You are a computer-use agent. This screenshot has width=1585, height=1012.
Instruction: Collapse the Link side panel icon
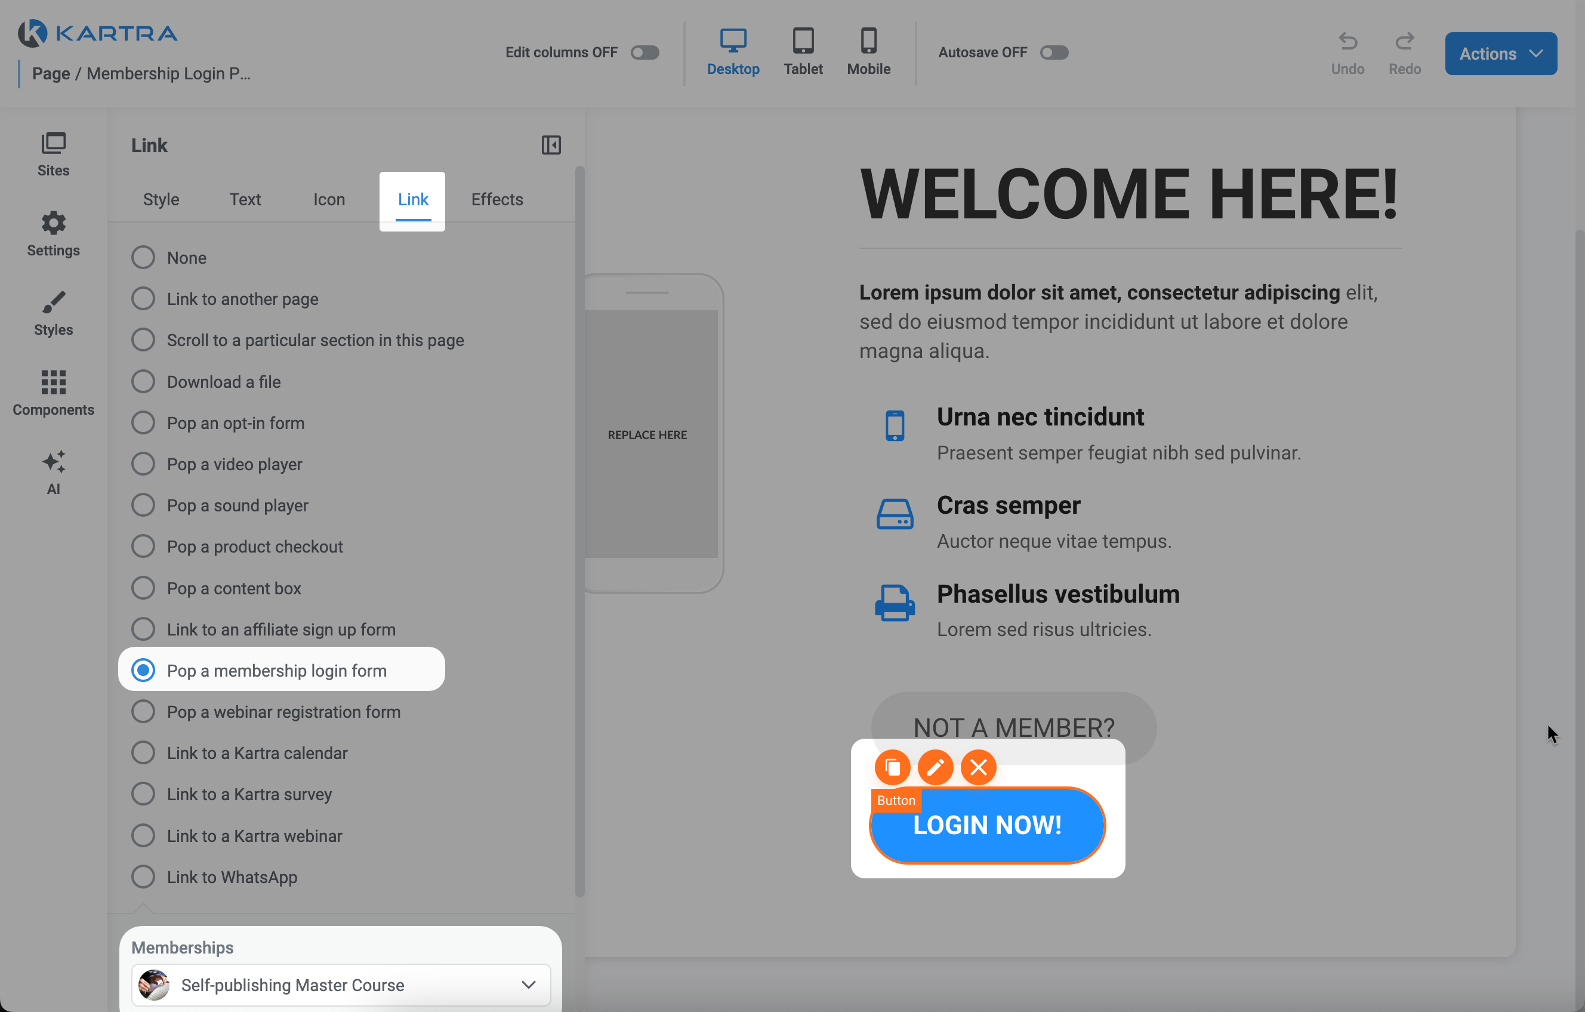[x=551, y=146]
